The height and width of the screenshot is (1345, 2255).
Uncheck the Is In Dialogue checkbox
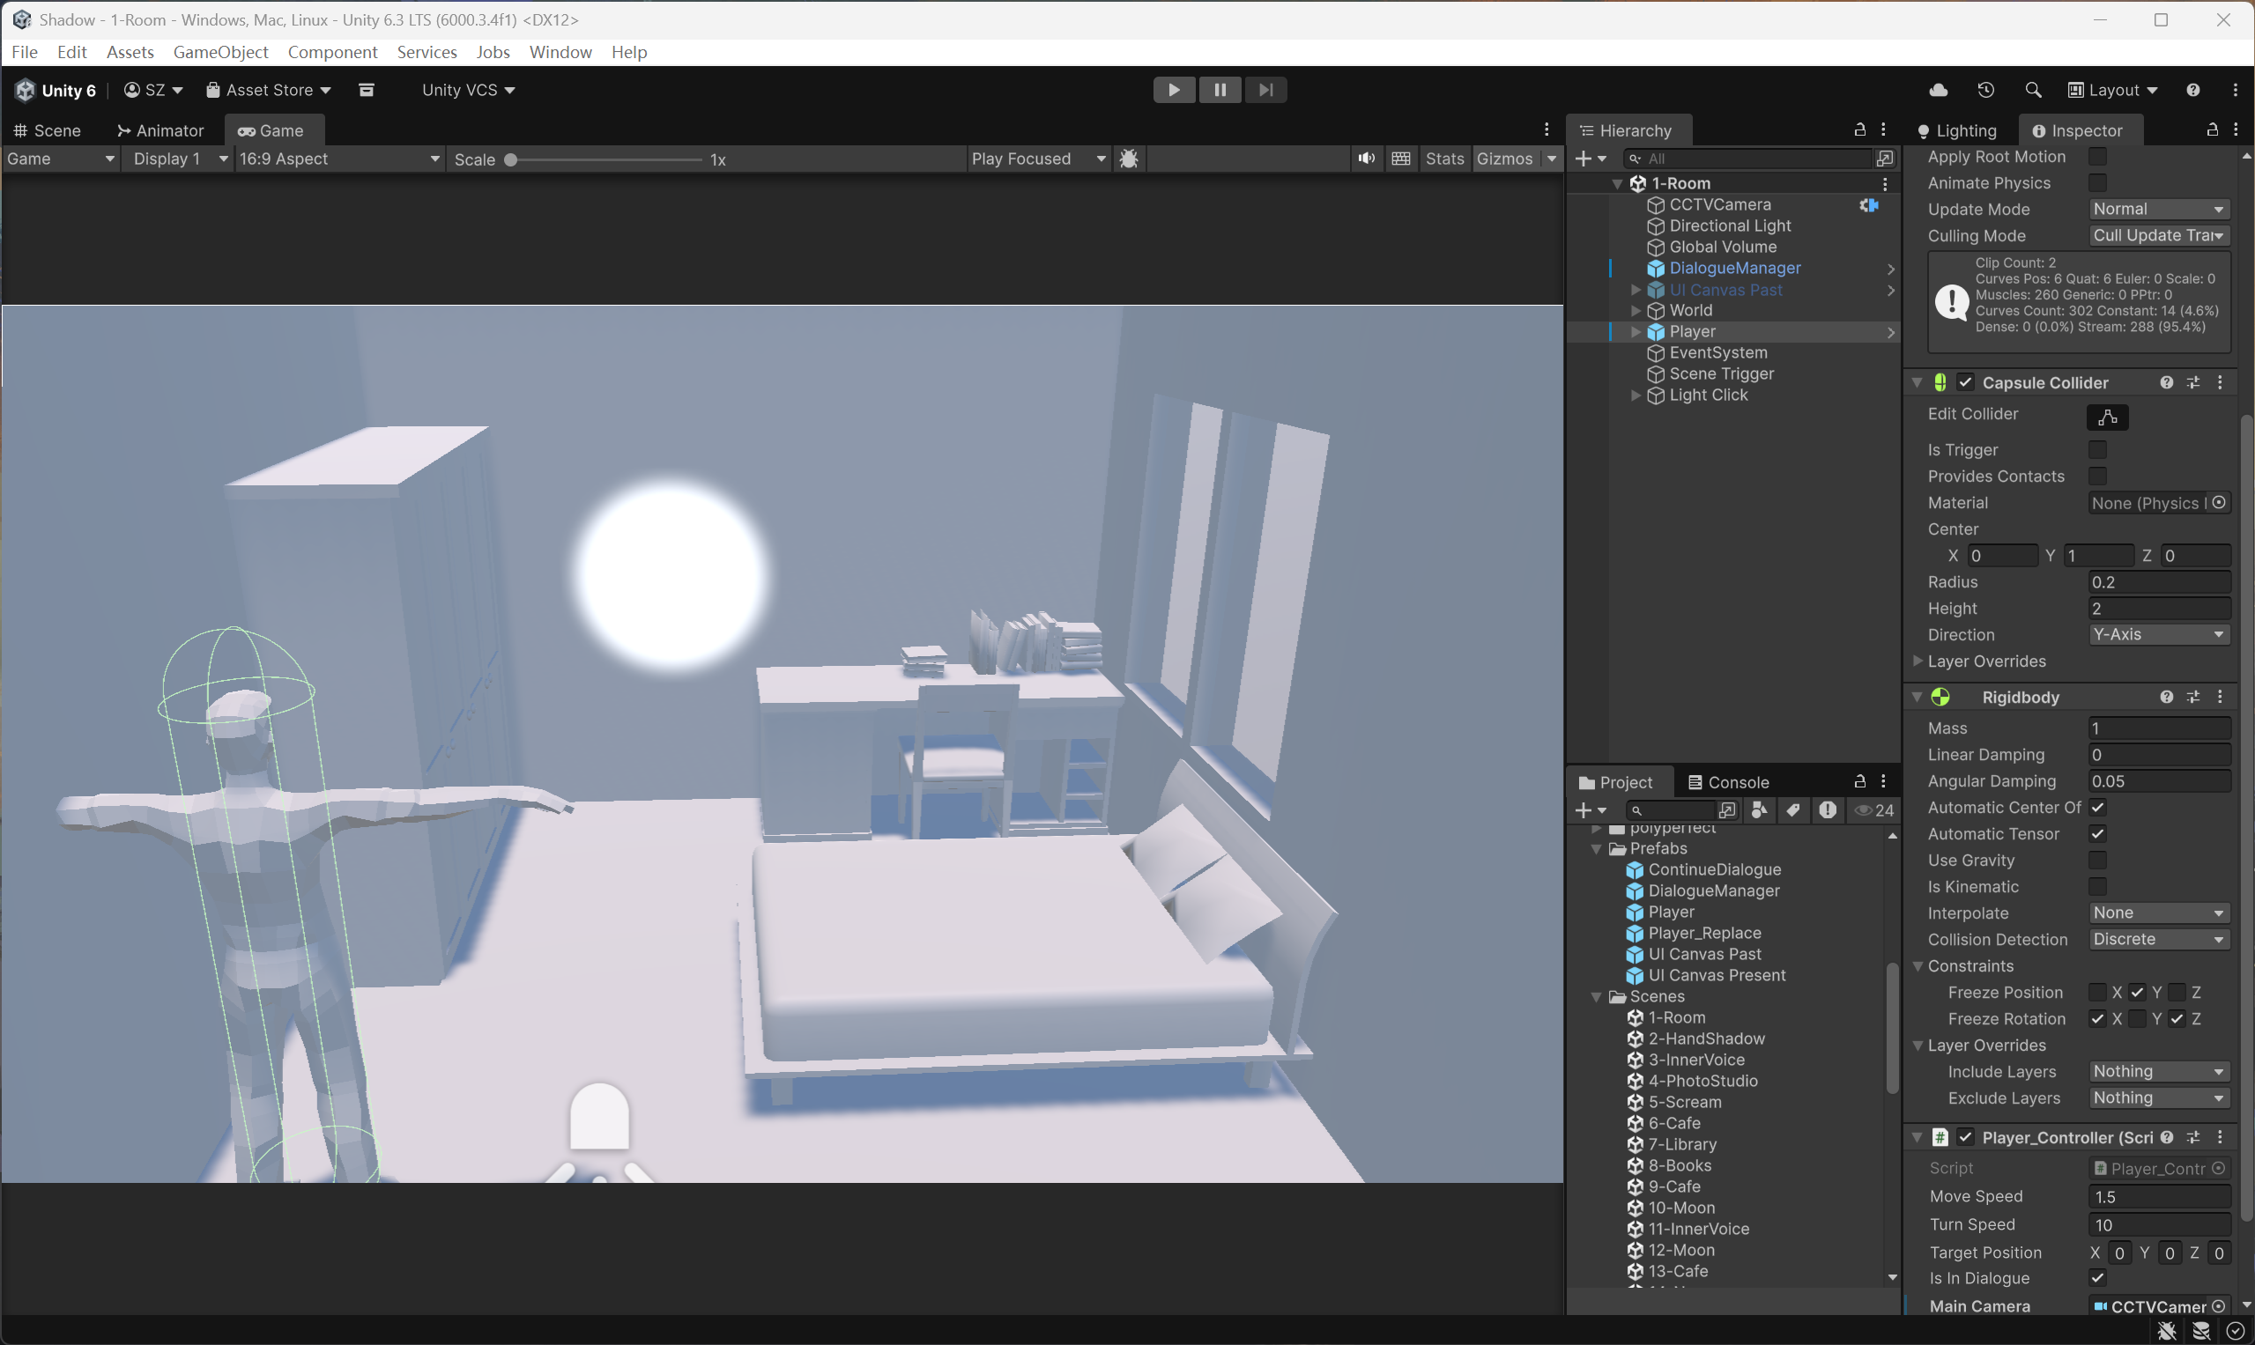pos(2097,1278)
